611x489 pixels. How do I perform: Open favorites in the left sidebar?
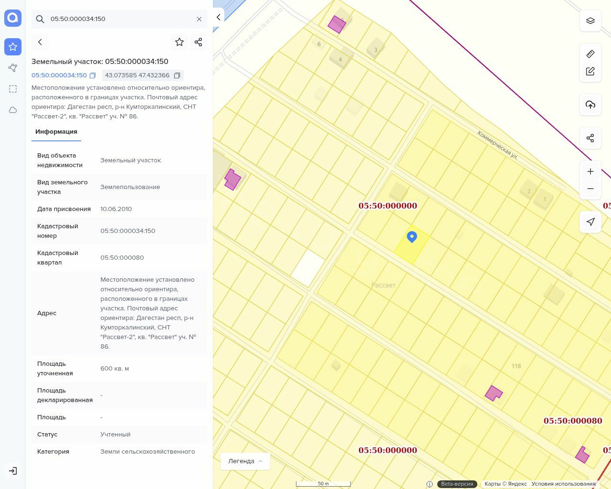pos(13,47)
